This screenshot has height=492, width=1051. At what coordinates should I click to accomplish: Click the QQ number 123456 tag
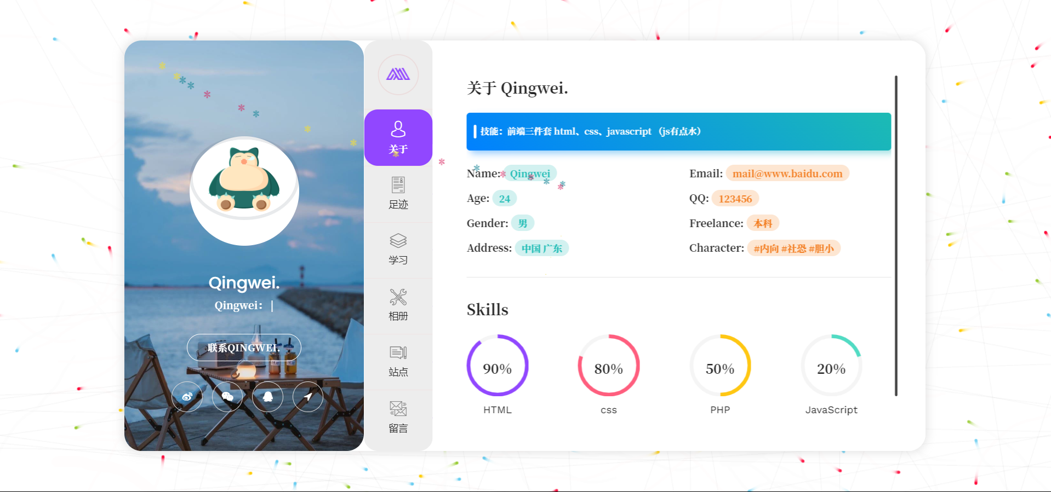(x=735, y=199)
